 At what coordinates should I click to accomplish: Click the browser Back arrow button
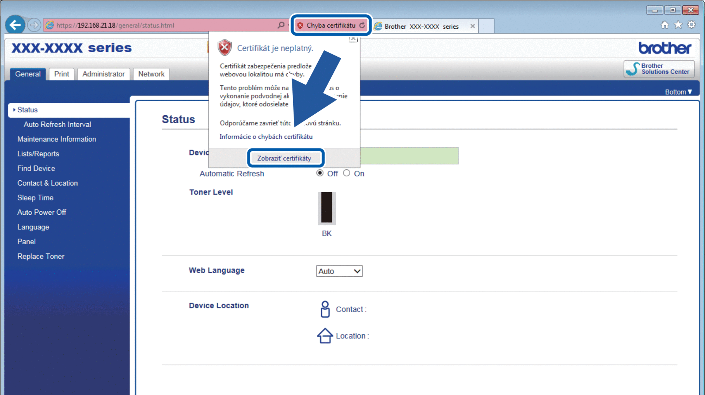point(15,25)
